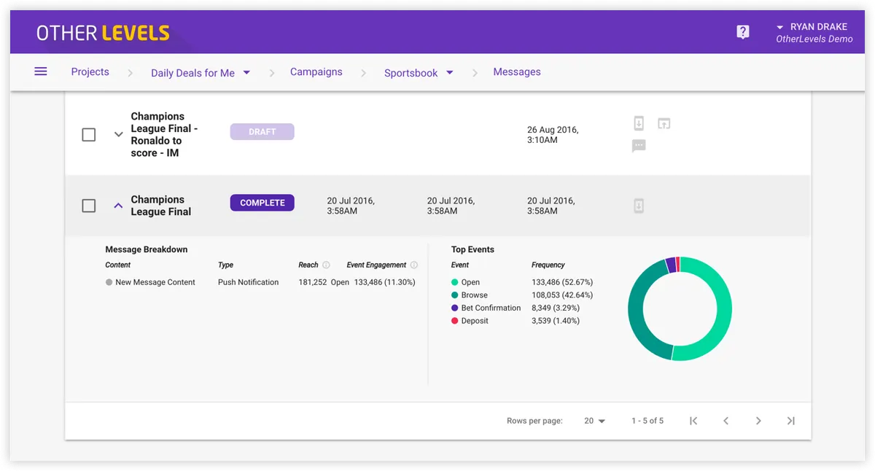The image size is (875, 471).
Task: Click push-to-phone icon in Ronaldo draft row
Action: tap(639, 123)
